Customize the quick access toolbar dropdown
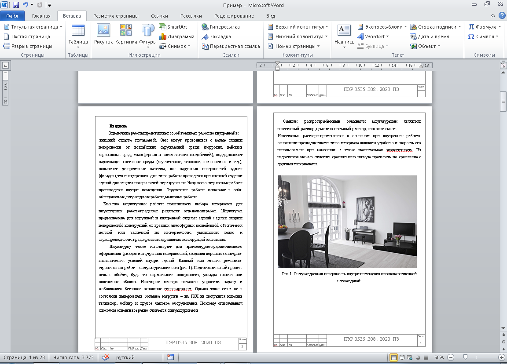The height and width of the screenshot is (364, 507). tap(49, 5)
